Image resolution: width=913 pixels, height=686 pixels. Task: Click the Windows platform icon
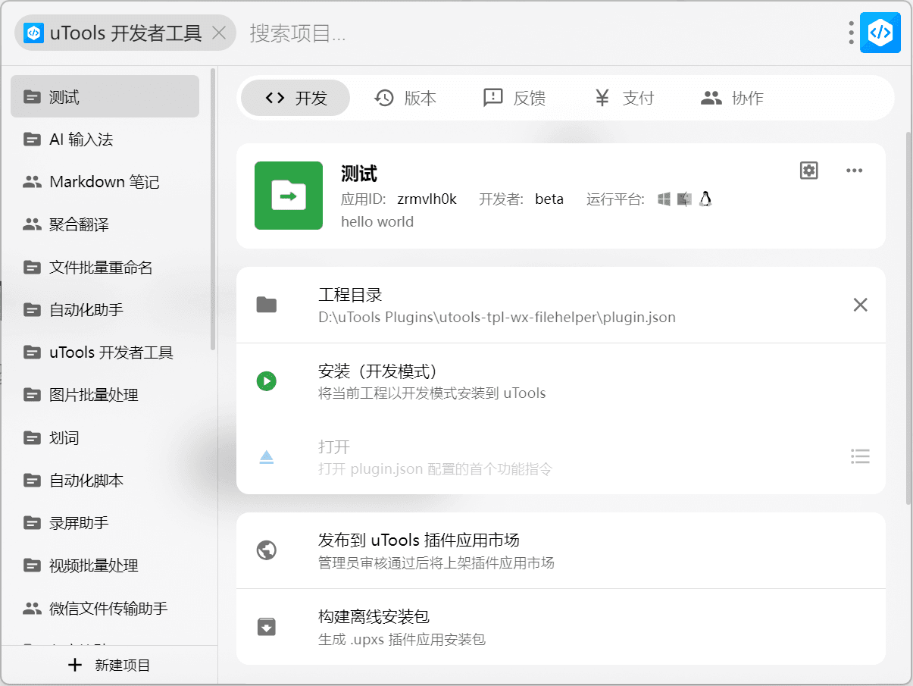pyautogui.click(x=664, y=199)
